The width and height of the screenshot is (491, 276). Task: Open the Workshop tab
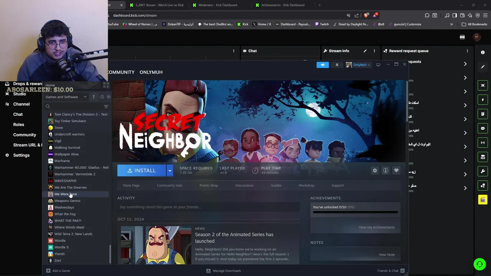(306, 186)
